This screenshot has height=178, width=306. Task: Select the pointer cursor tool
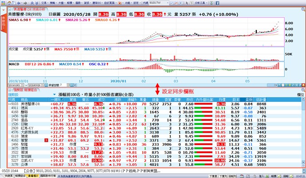click(187, 3)
